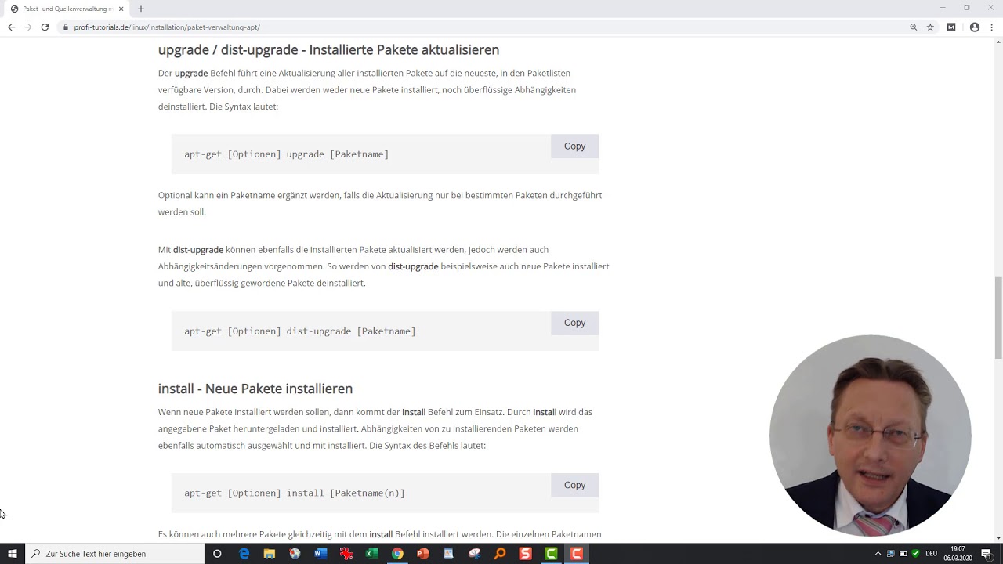Click the Windows taskbar search box
This screenshot has height=564, width=1003.
click(115, 553)
